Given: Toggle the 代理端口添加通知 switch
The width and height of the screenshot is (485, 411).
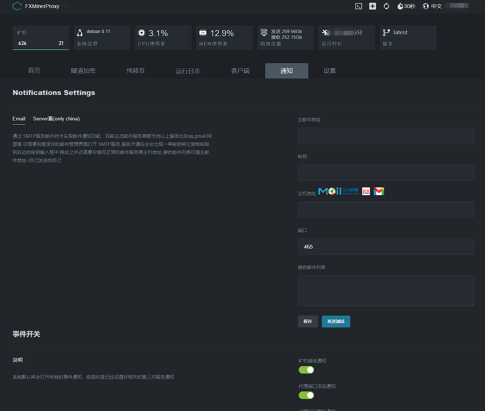Looking at the screenshot, I should (x=306, y=395).
